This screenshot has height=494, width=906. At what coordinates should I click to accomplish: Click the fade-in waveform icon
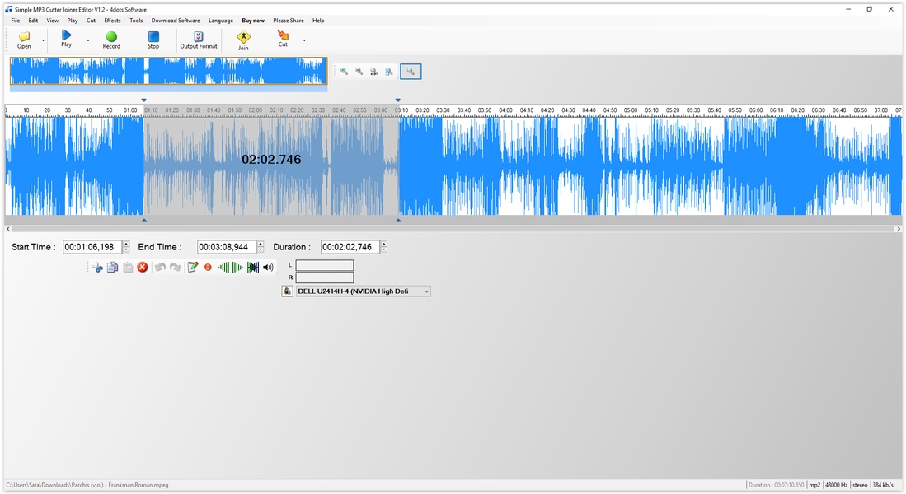click(223, 268)
